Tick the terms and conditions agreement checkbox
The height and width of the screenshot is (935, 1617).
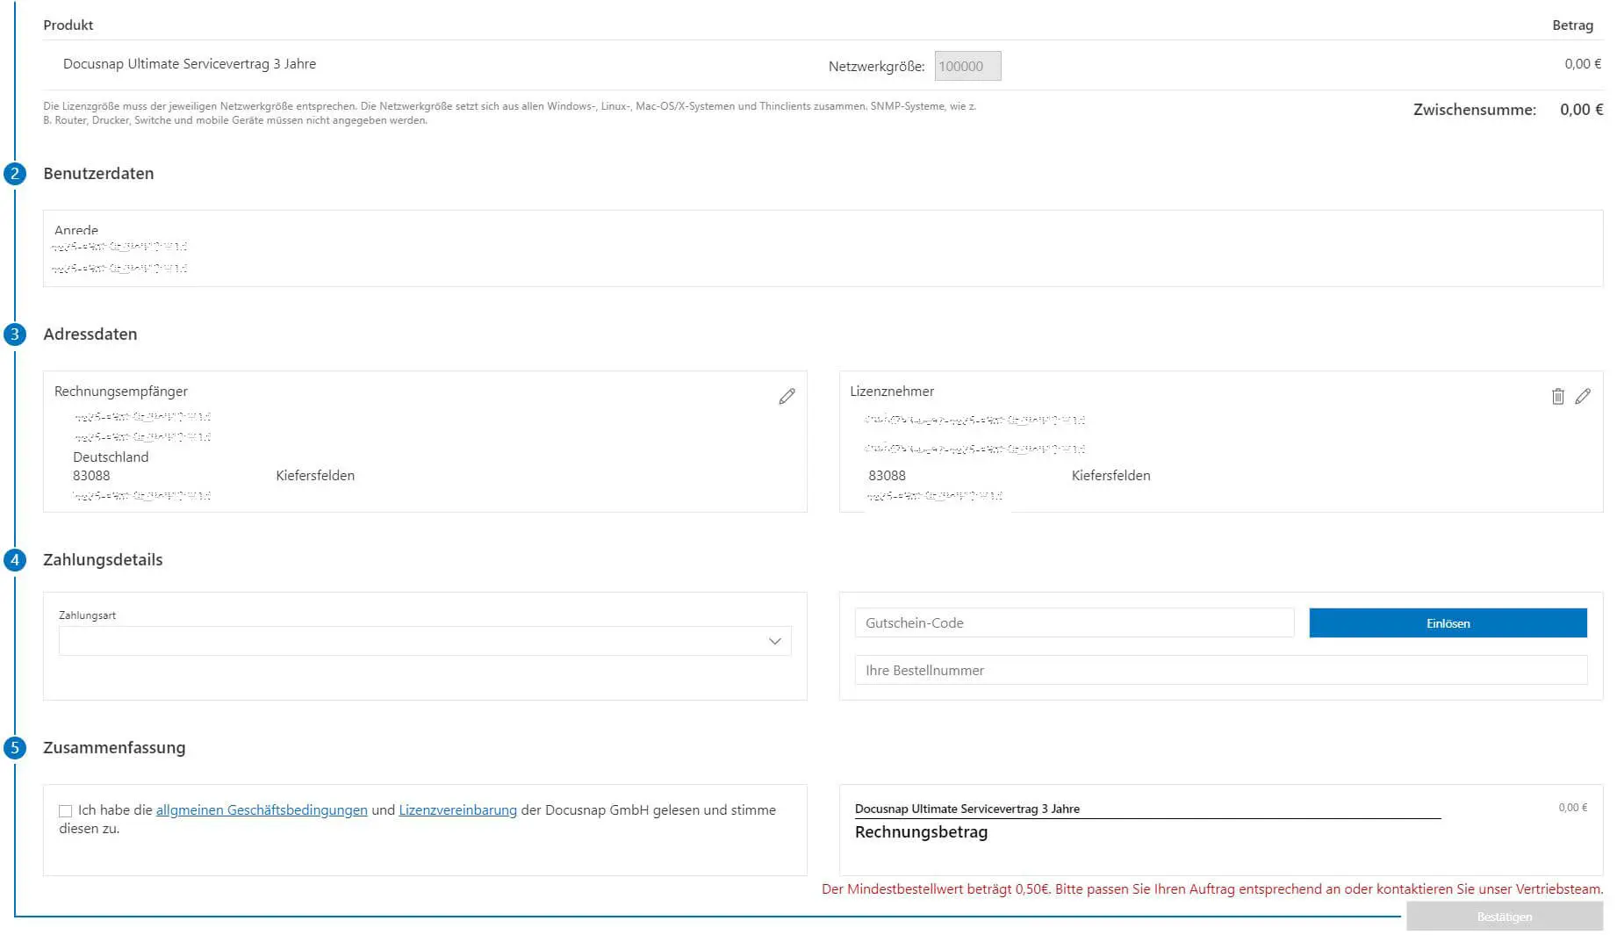[x=66, y=811]
